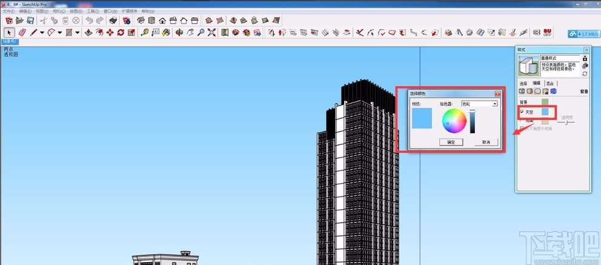Click the color wheel in picker
This screenshot has height=265, width=601.
pos(454,121)
